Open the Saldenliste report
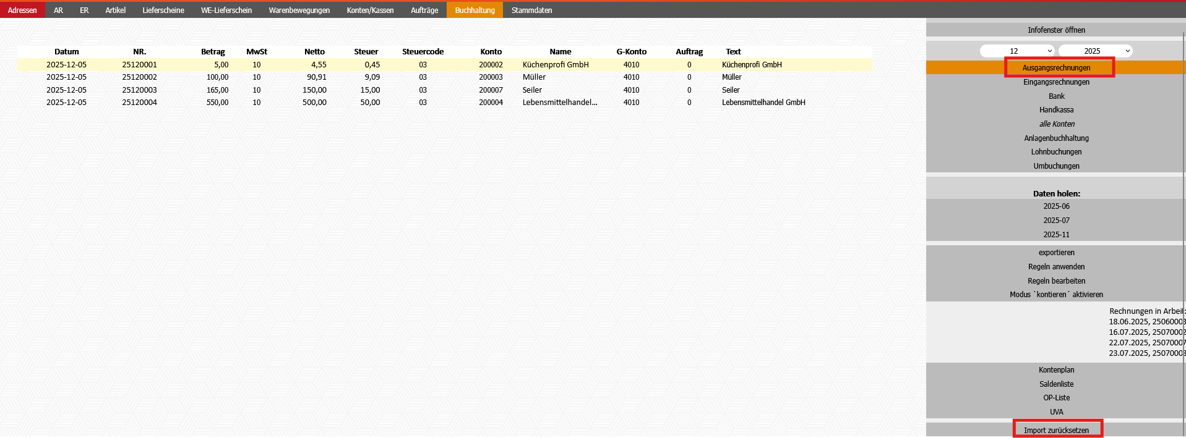Viewport: 1186px width, 438px height. pyautogui.click(x=1055, y=384)
